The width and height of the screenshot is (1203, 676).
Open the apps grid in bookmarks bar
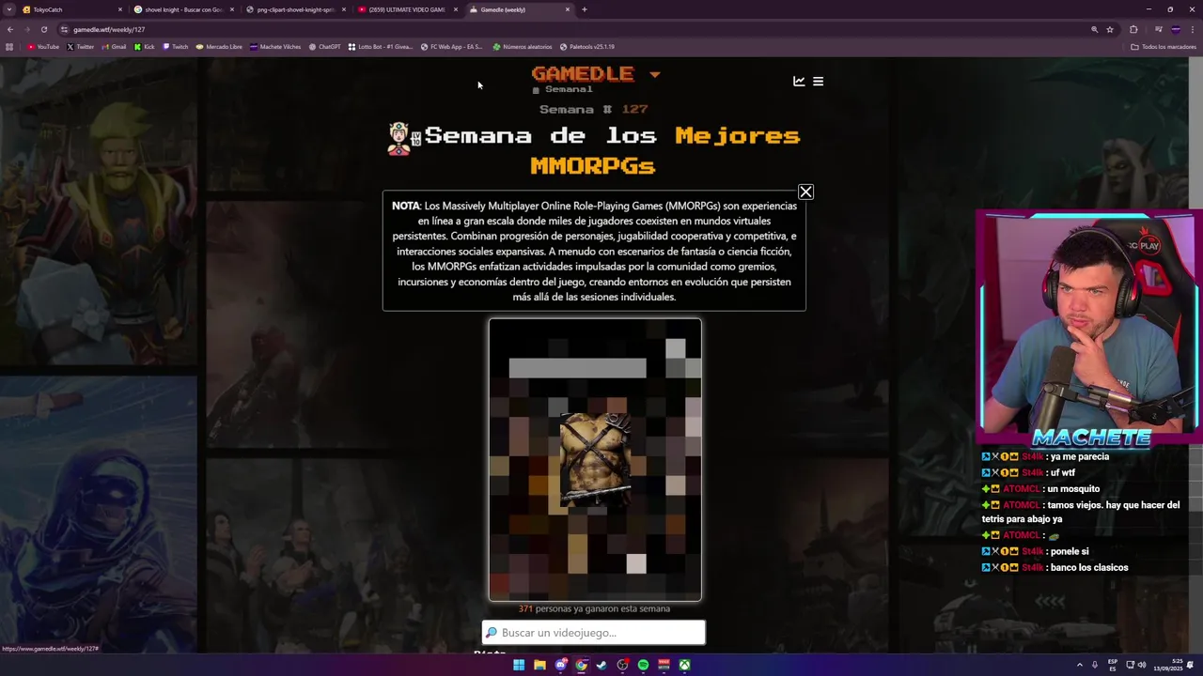coord(9,47)
